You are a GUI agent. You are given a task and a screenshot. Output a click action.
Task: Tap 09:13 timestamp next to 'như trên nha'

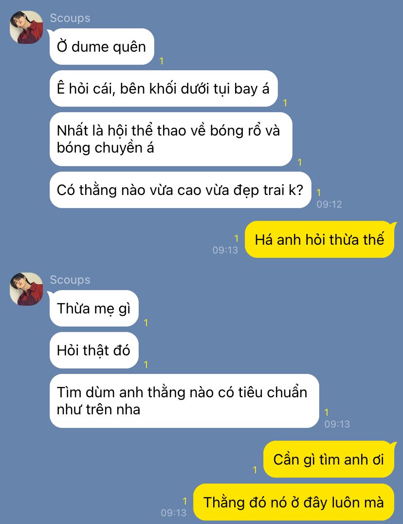pos(337,424)
